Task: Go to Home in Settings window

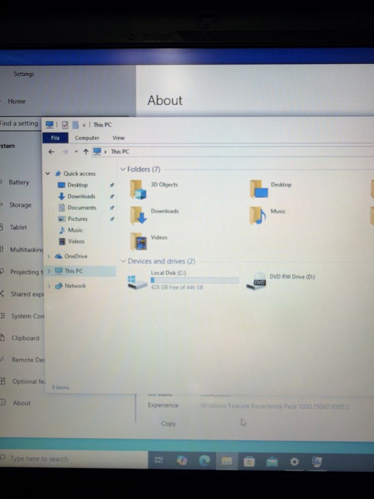Action: (x=17, y=101)
